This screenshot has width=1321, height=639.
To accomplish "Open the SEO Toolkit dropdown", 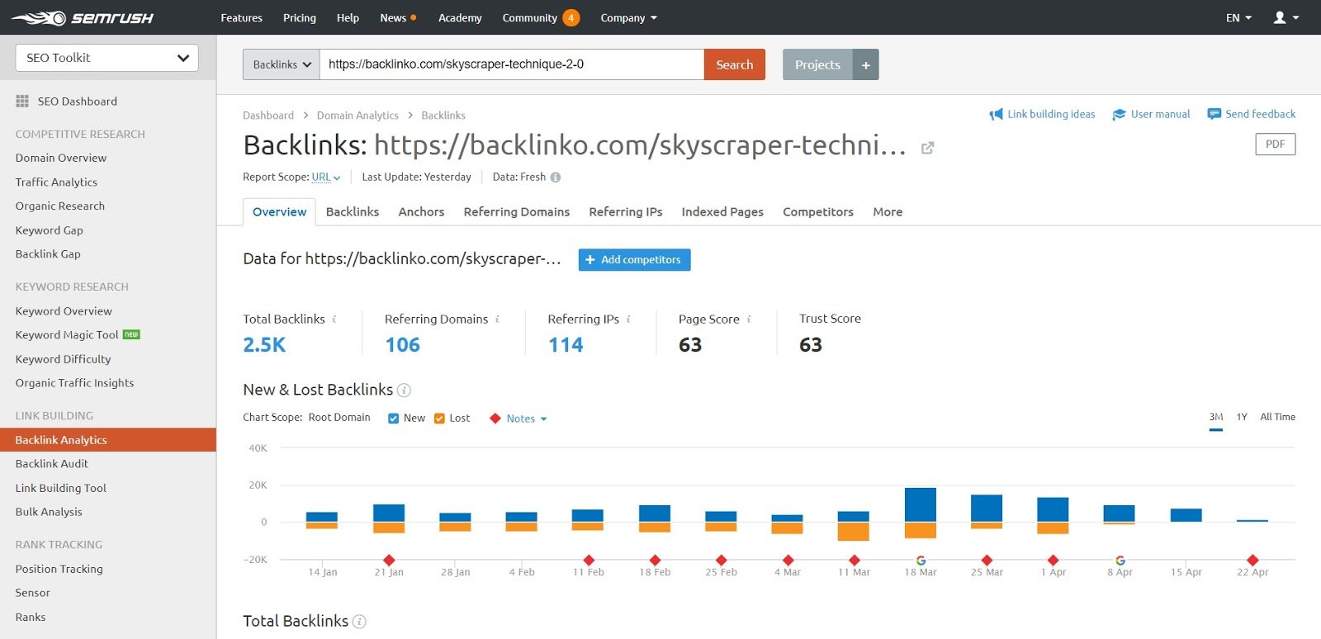I will [x=107, y=58].
